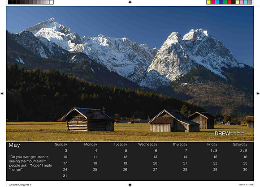Click the black grayscale bar swatch
This screenshot has height=187, width=260.
click(x=10, y=2)
